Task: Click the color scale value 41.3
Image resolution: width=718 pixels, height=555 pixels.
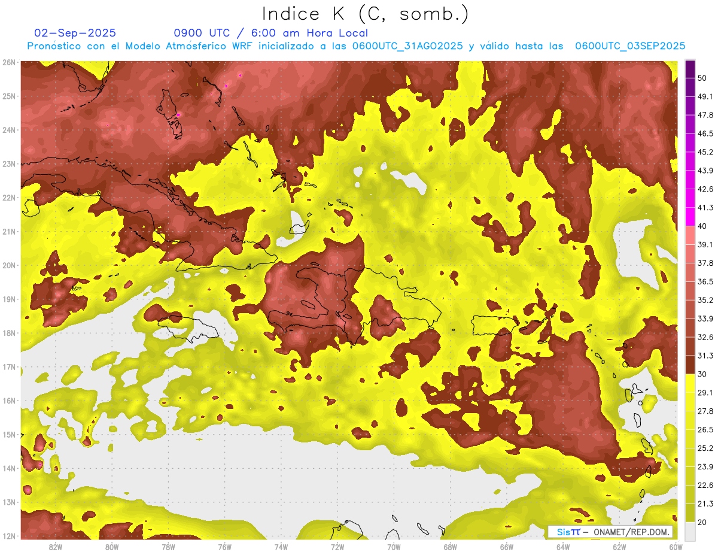Action: click(705, 208)
